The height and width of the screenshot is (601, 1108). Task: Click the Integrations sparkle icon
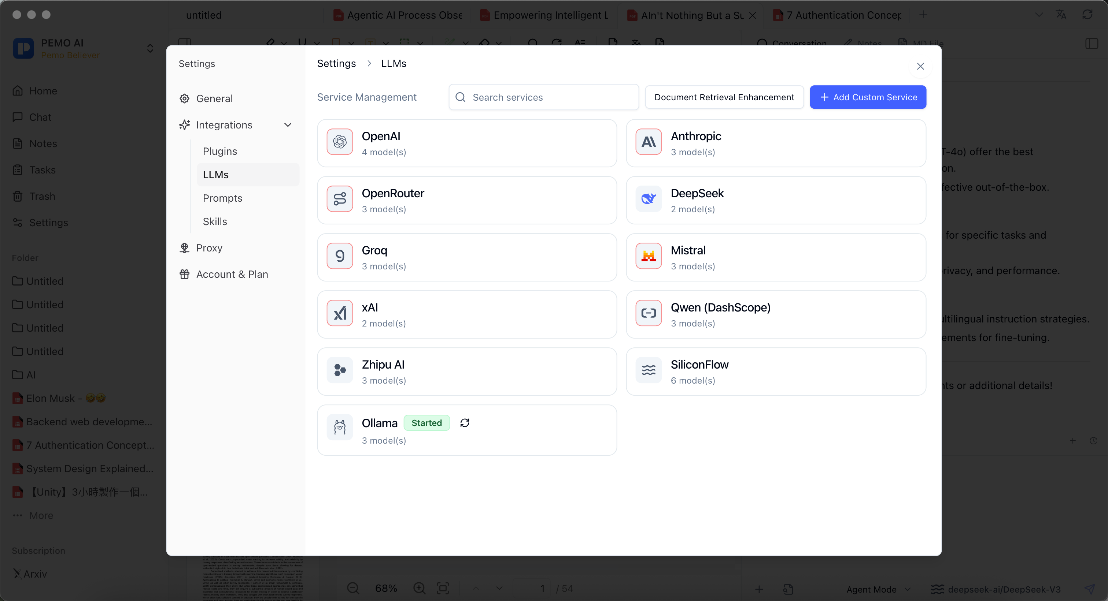coord(185,125)
